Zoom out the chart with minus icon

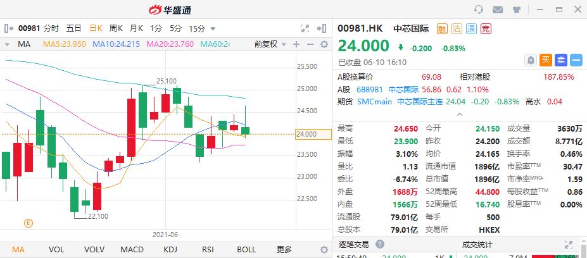click(x=310, y=44)
